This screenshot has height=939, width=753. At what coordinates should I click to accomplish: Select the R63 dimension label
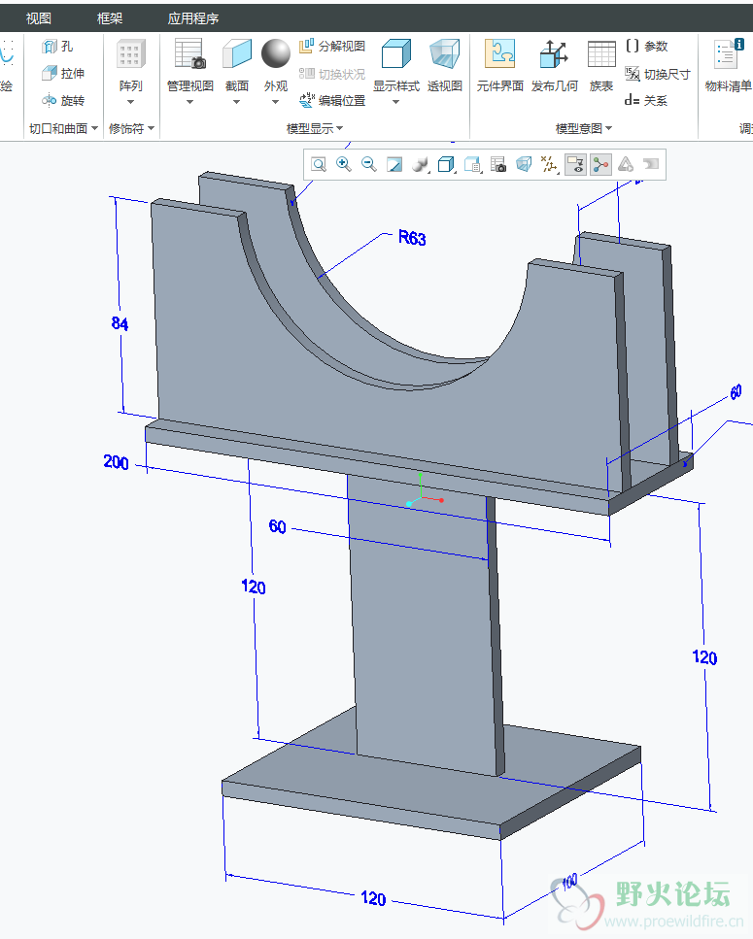tap(412, 238)
